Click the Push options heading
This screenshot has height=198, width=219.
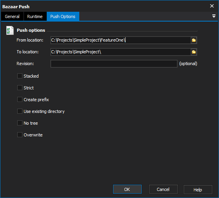point(31,30)
